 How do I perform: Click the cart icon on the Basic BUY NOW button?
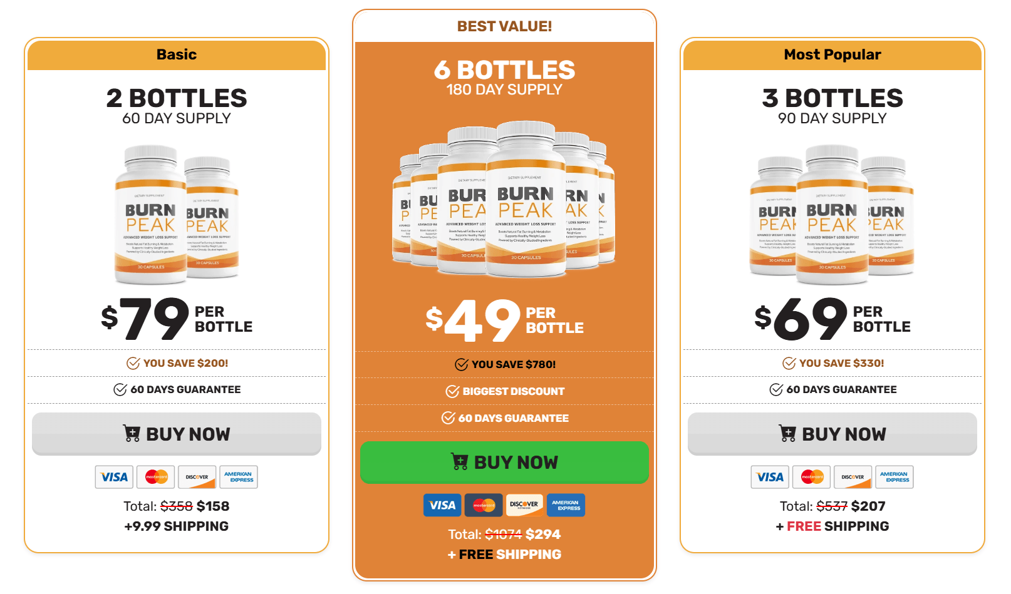pos(132,434)
